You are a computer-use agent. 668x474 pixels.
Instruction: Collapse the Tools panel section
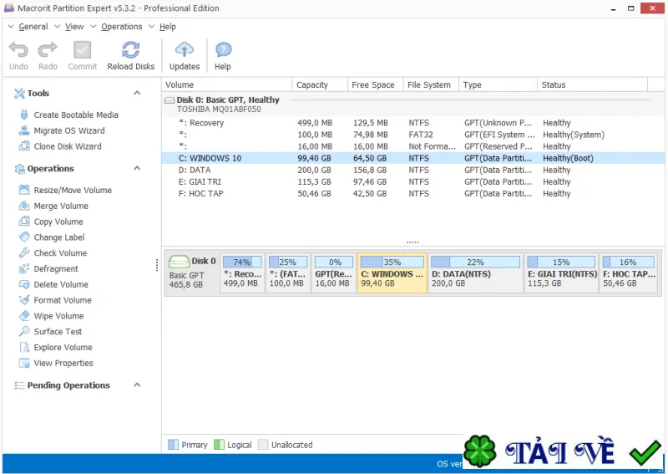pos(137,93)
